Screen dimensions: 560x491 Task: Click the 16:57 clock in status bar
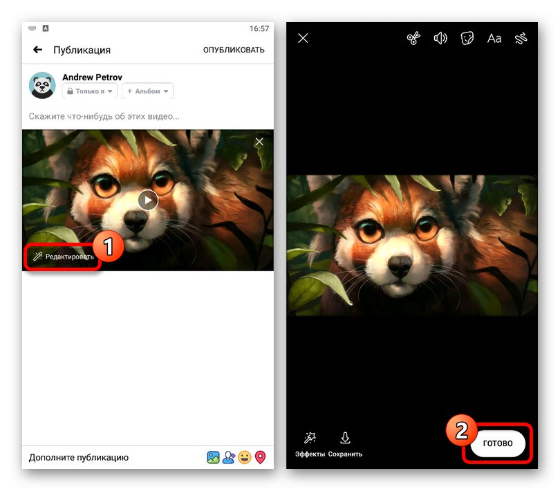(x=259, y=28)
